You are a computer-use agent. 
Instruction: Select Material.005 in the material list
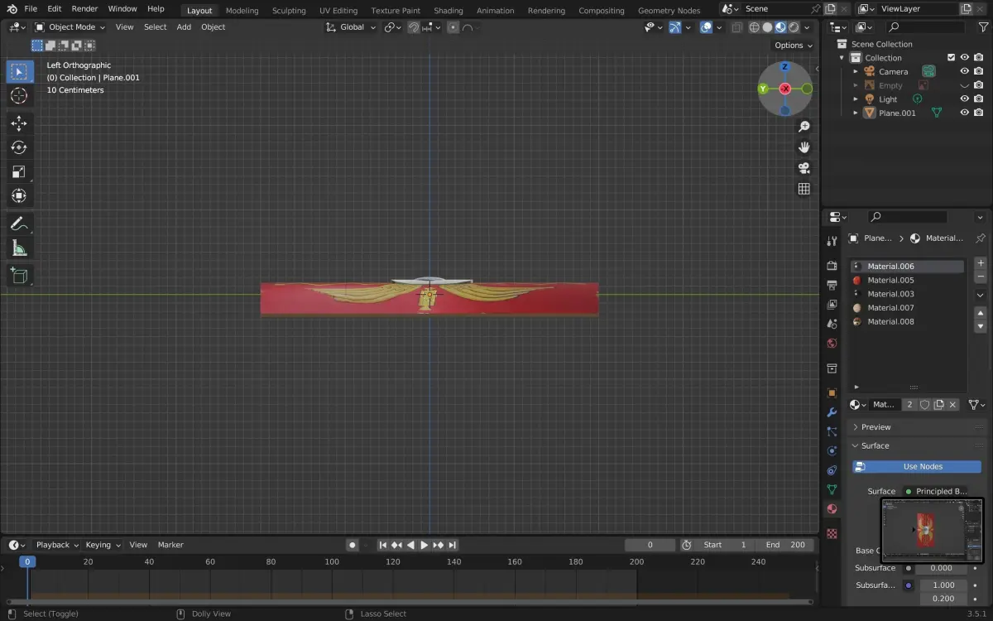[907, 281]
